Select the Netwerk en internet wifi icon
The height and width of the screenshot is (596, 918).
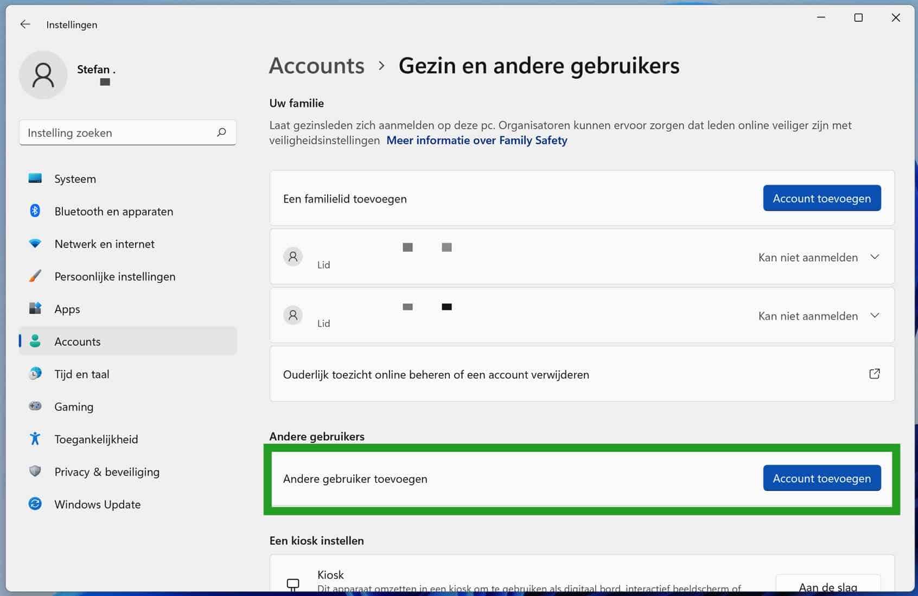coord(35,244)
